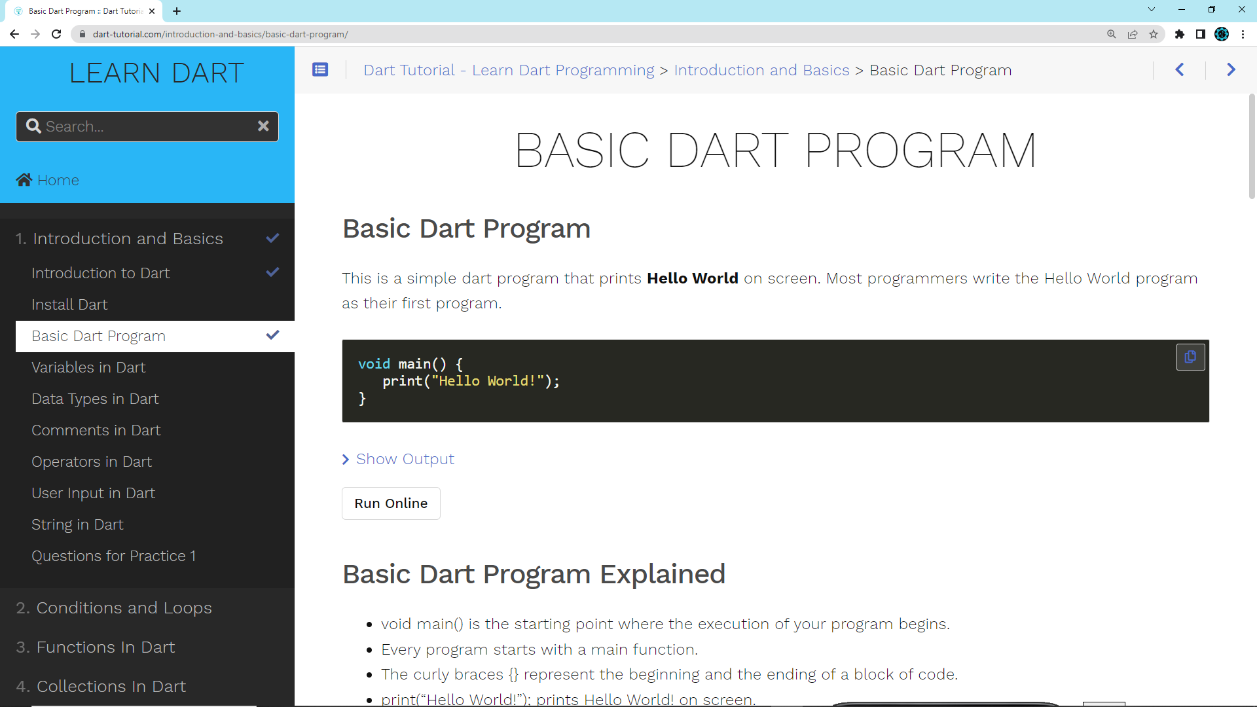Image resolution: width=1257 pixels, height=707 pixels.
Task: Open Introduction and Basics breadcrumb link
Action: pos(761,70)
